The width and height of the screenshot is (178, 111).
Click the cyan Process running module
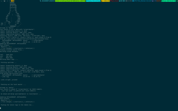[93, 1]
